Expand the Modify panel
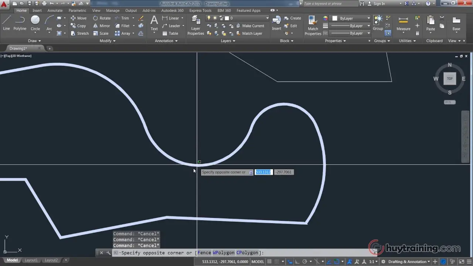Screen dimensions: 473x266 [108, 41]
